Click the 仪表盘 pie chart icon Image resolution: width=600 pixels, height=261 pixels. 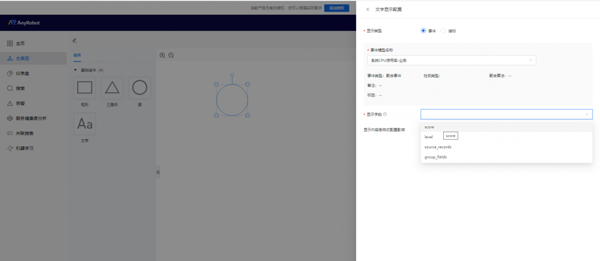10,73
